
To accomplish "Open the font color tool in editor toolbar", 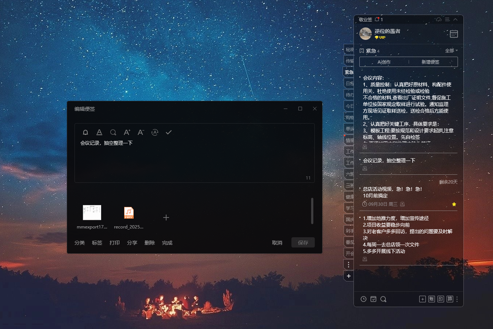I will tap(99, 132).
